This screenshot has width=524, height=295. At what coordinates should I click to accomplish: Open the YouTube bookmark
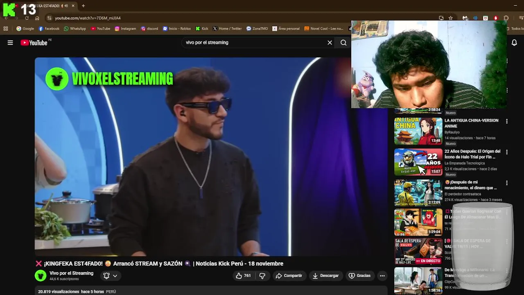click(100, 29)
